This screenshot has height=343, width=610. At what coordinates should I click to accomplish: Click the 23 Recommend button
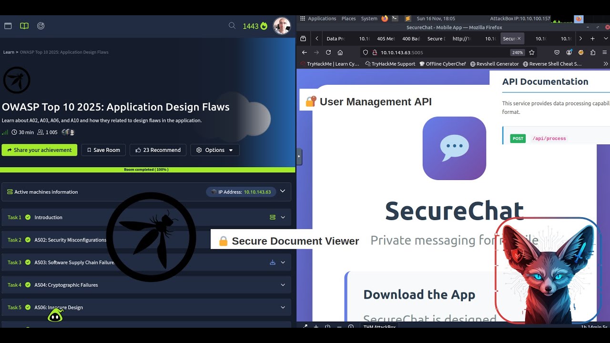[x=158, y=150]
